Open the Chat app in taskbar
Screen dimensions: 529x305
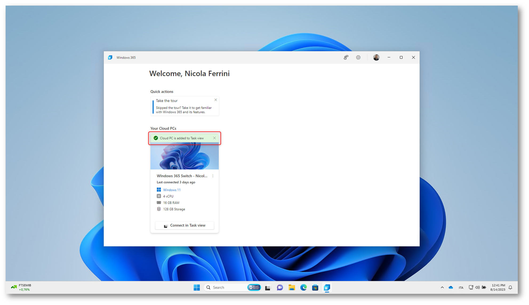(280, 287)
